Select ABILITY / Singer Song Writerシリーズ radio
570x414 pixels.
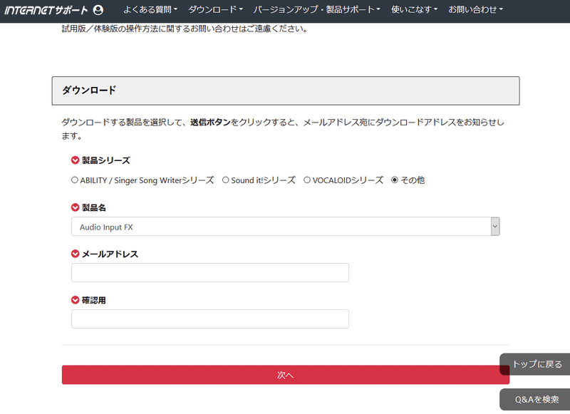(75, 180)
